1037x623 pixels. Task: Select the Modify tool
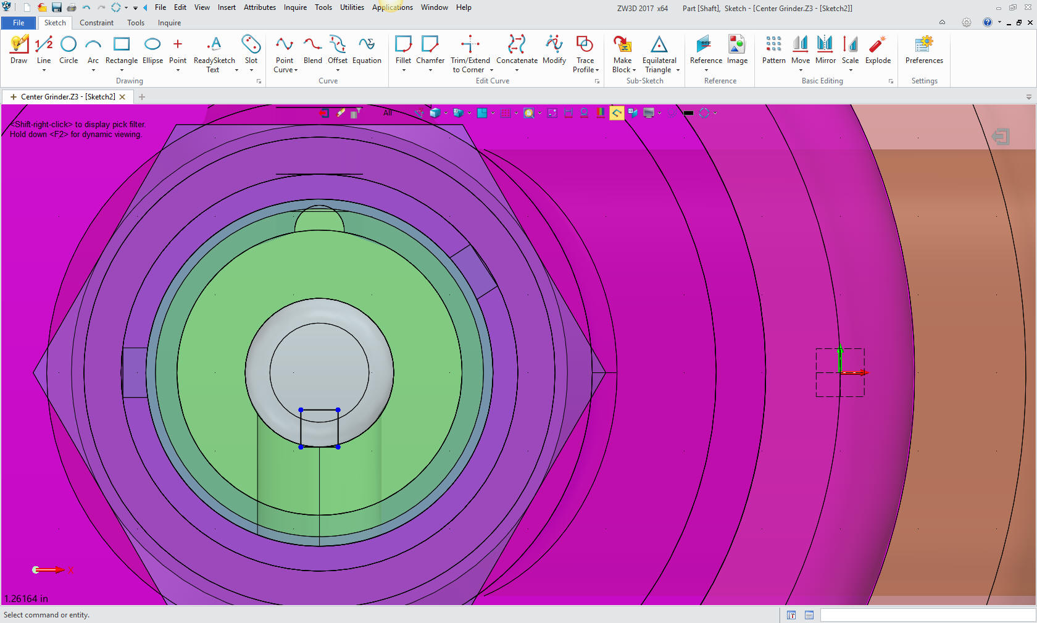tap(554, 49)
